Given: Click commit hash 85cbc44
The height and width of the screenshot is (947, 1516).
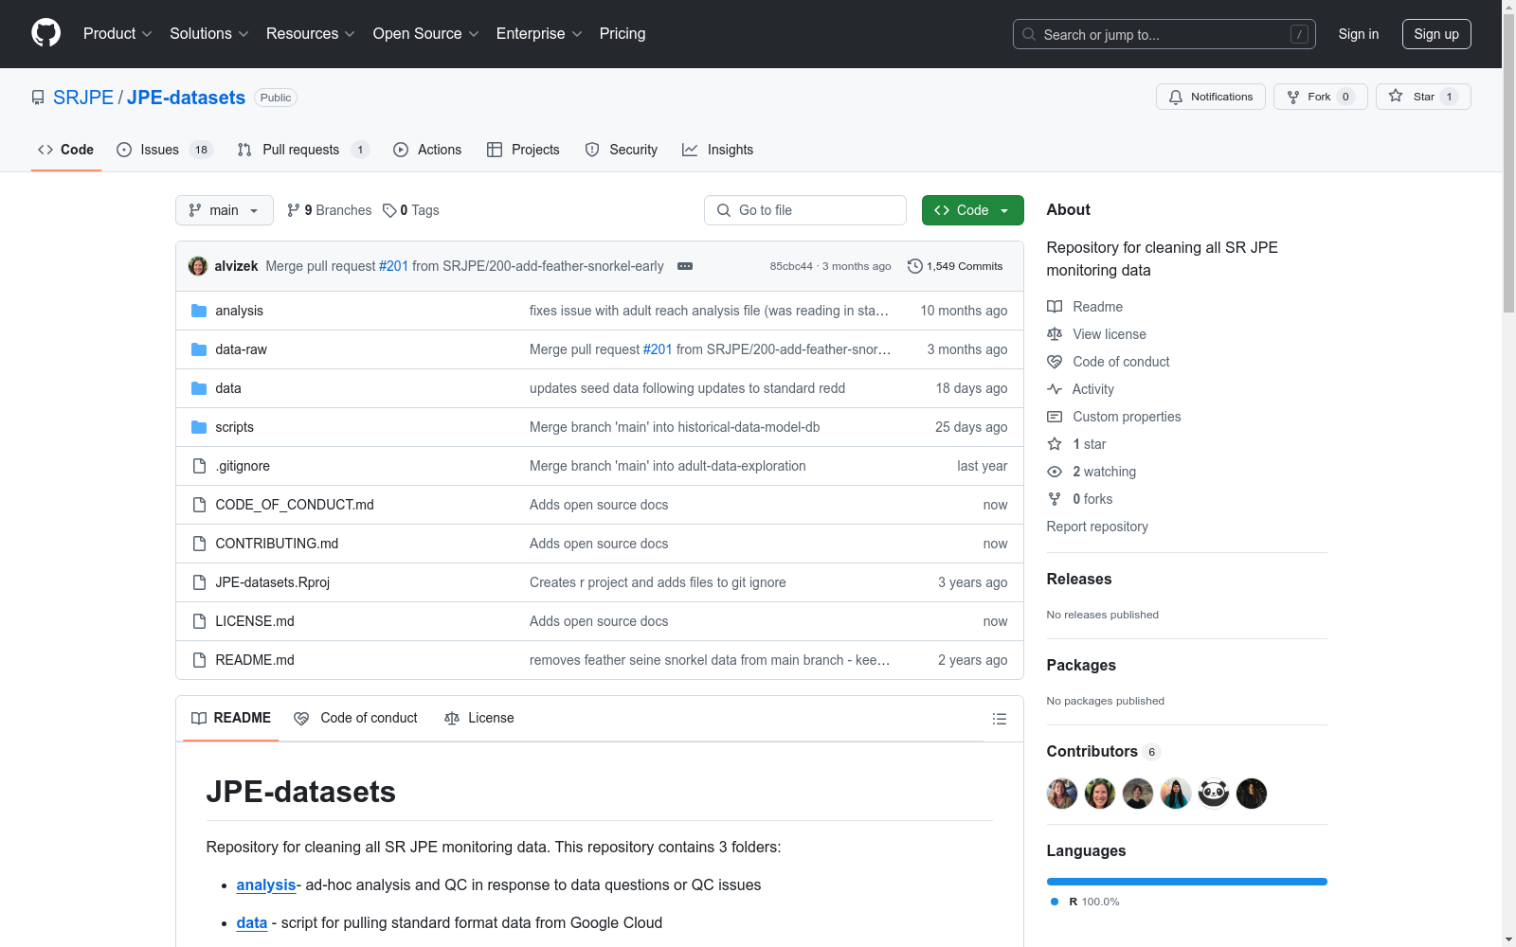Looking at the screenshot, I should (791, 266).
